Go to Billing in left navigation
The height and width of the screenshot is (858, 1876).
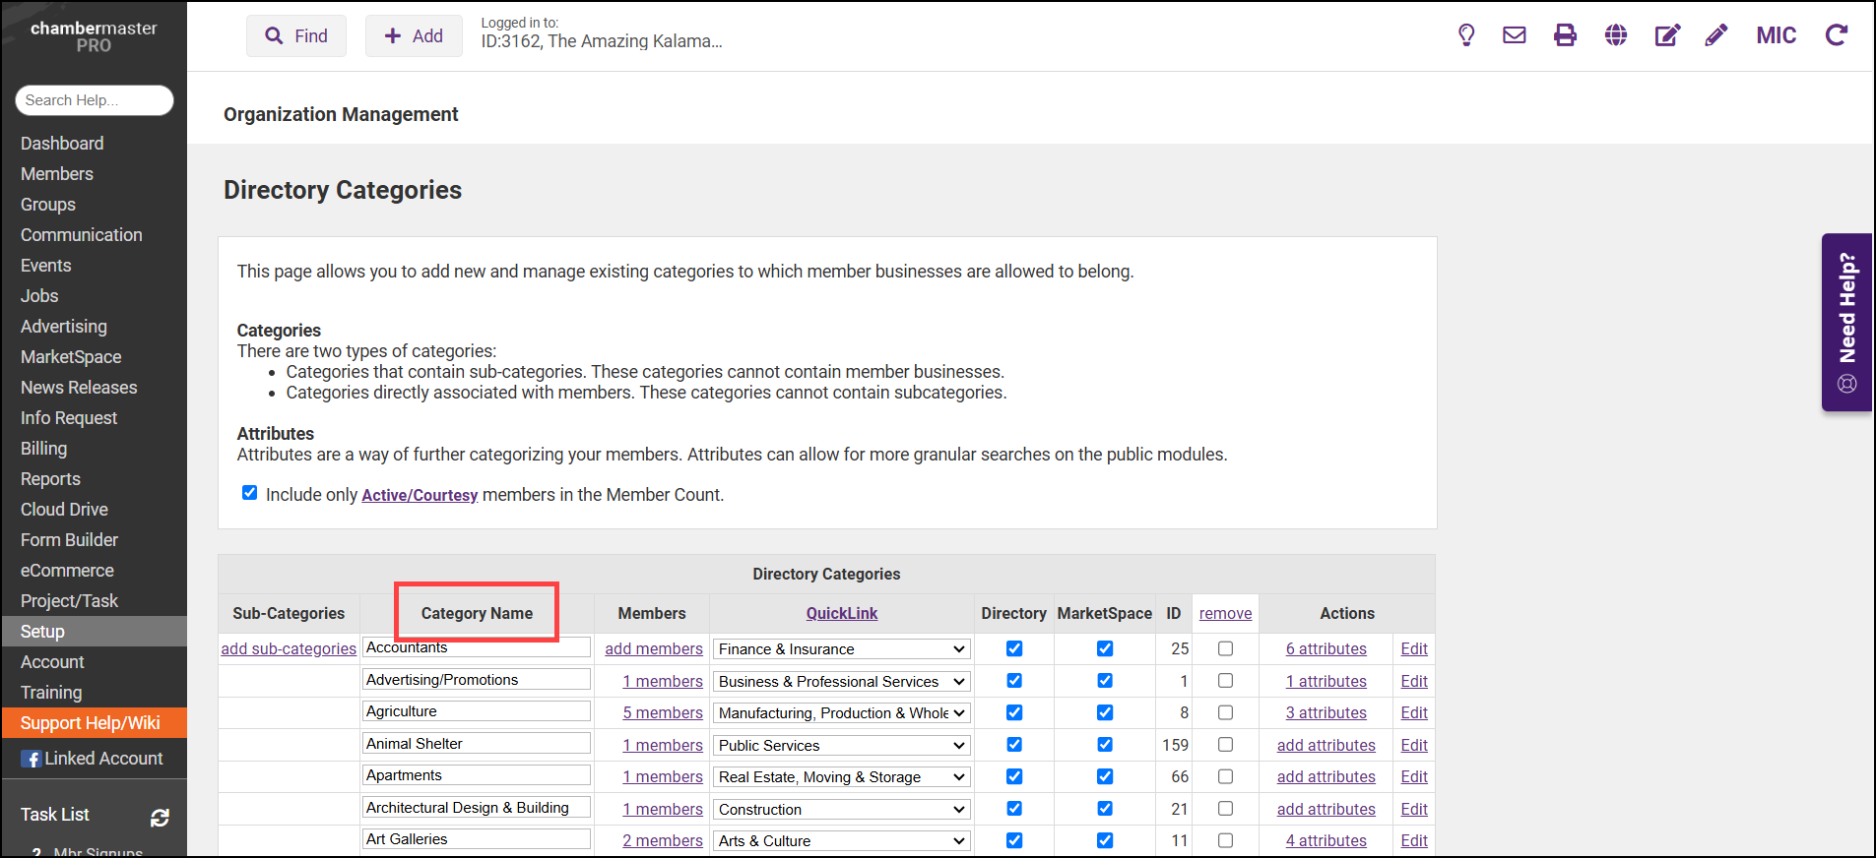tap(44, 449)
